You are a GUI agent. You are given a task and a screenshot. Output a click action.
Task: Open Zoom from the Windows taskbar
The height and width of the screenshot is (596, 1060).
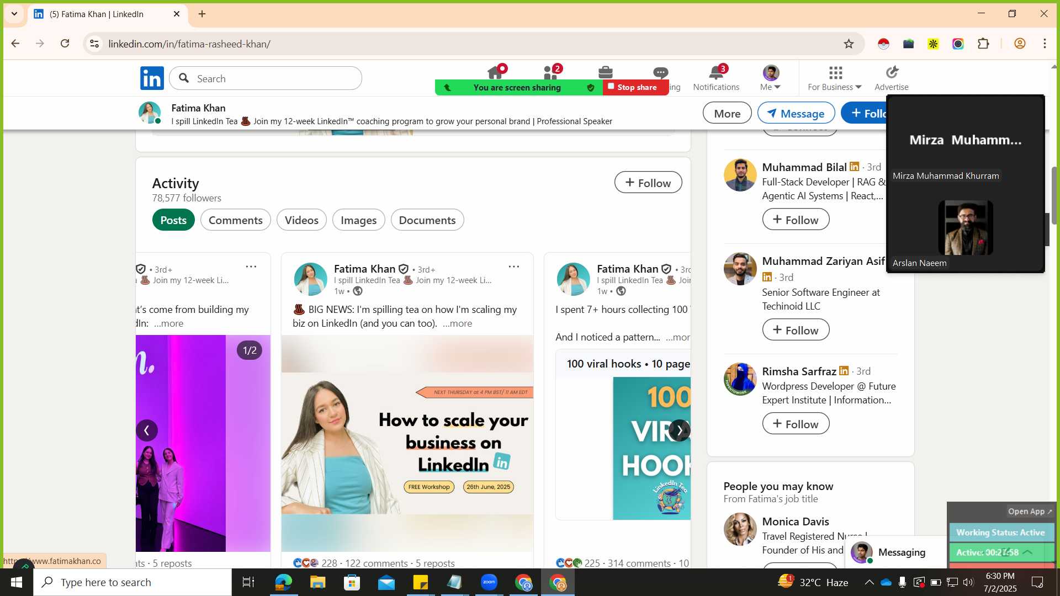[x=489, y=582]
